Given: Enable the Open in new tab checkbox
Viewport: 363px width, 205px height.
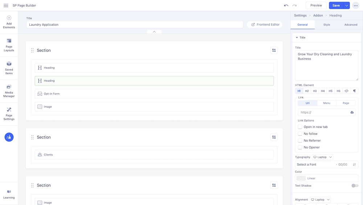Looking at the screenshot, I should point(300,127).
